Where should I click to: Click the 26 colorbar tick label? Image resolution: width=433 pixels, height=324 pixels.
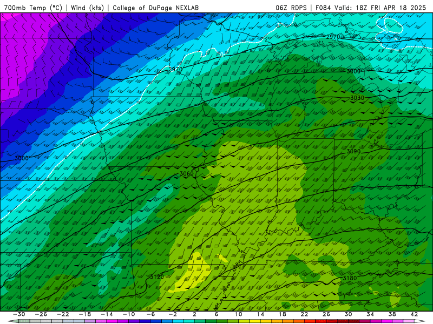pyautogui.click(x=326, y=314)
